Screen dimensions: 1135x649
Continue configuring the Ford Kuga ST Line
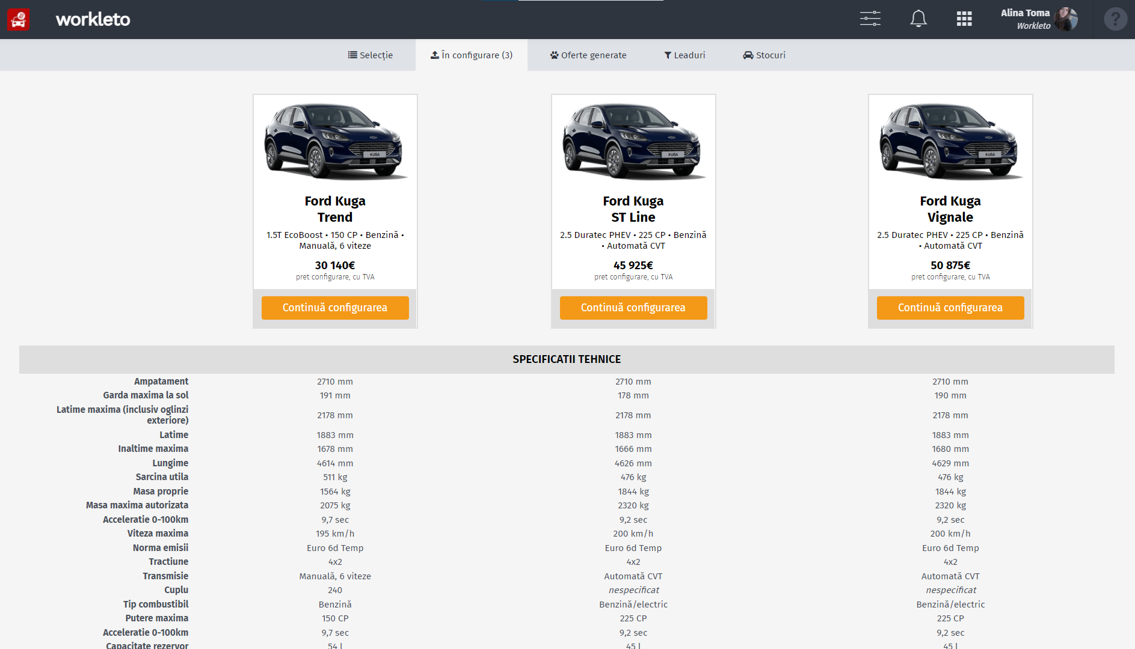[x=633, y=308]
